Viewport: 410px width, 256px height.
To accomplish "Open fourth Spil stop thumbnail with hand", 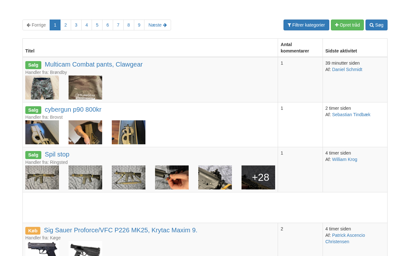I will [x=172, y=177].
